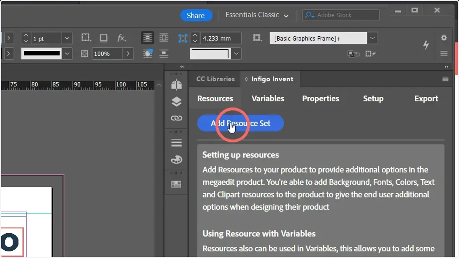This screenshot has width=459, height=258.
Task: Select the black stroke style swatch
Action: pos(42,54)
